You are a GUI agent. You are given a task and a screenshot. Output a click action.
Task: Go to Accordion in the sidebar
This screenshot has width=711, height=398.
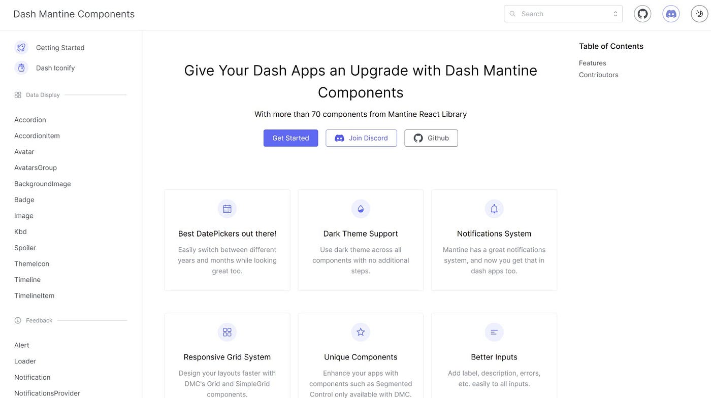click(x=30, y=120)
